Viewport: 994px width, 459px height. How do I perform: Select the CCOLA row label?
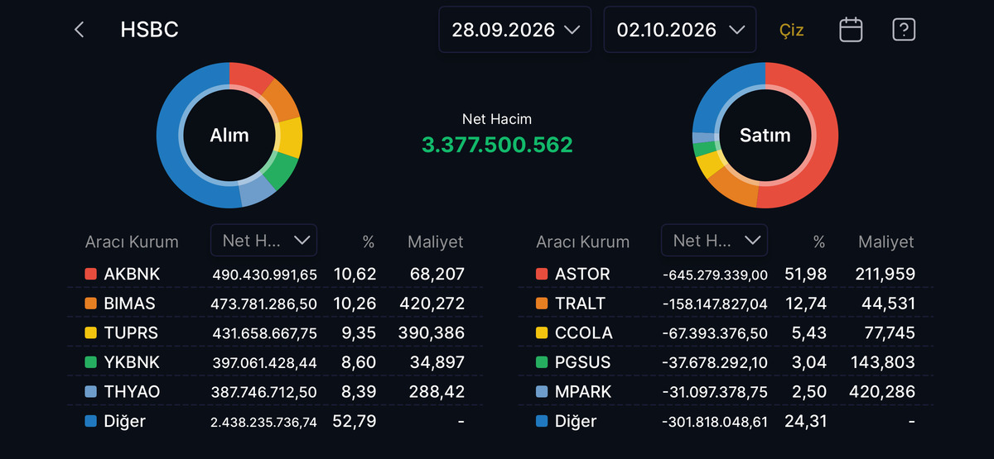[x=584, y=332]
